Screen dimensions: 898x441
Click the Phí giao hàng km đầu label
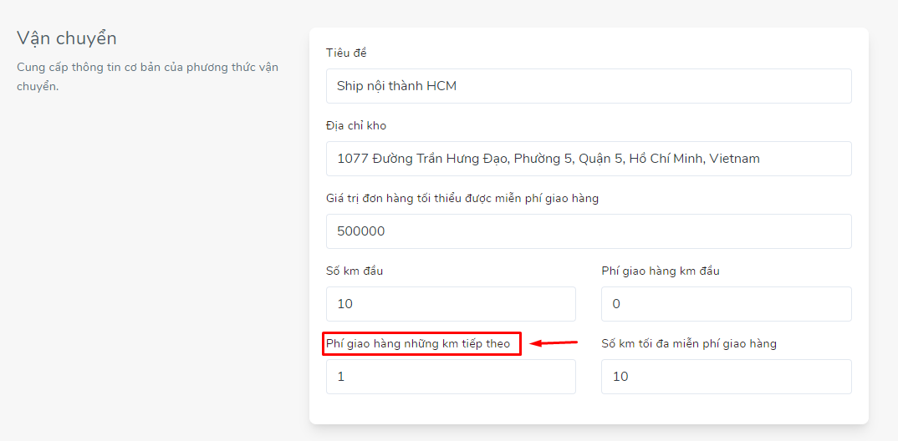(x=661, y=271)
